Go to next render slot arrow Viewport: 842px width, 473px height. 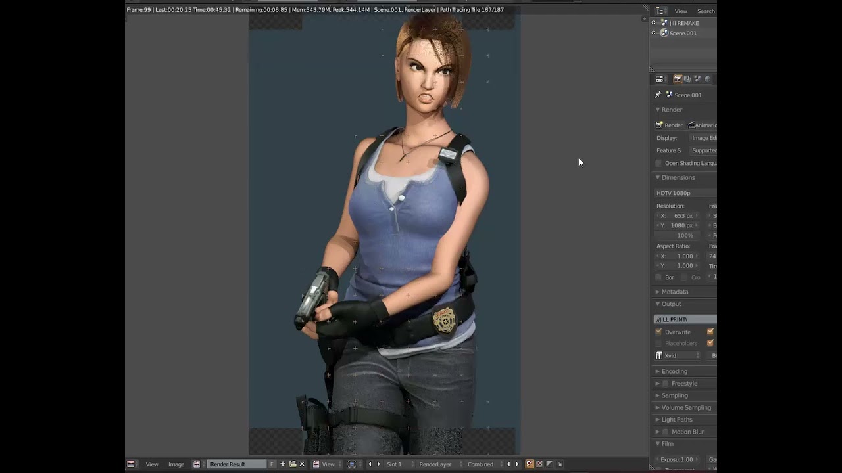click(x=378, y=464)
